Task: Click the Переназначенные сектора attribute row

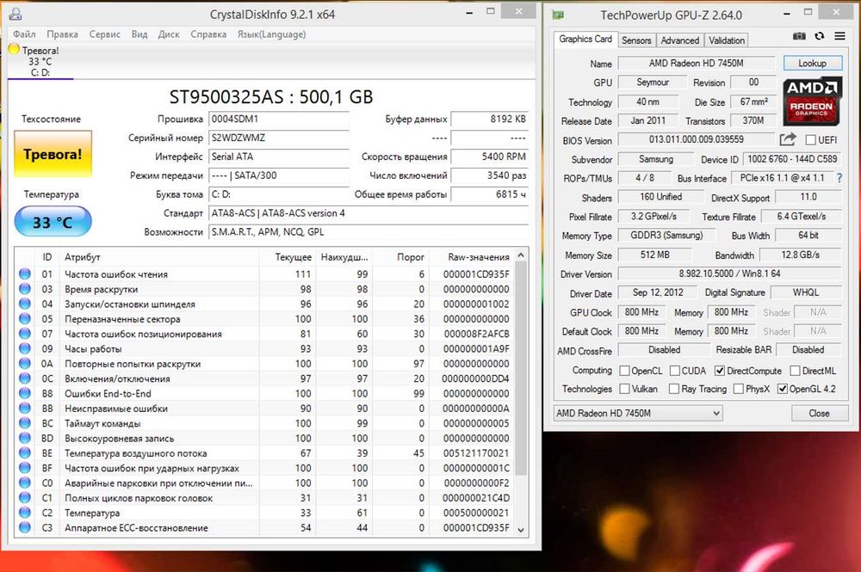Action: (264, 318)
